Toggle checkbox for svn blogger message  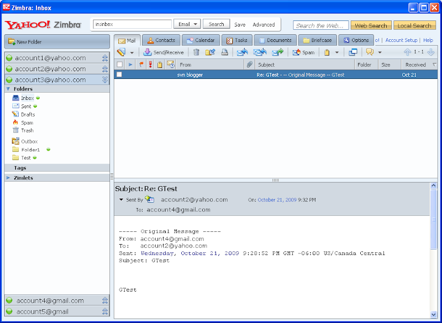click(x=119, y=75)
